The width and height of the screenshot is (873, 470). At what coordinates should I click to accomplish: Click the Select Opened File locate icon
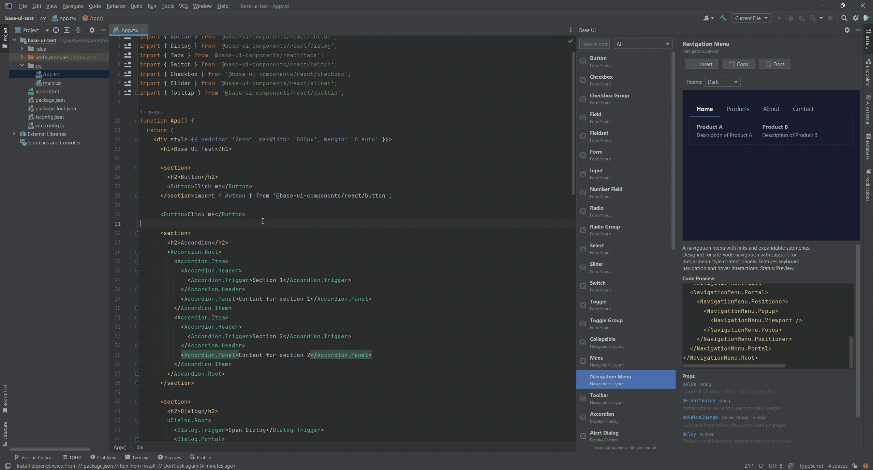coord(56,30)
